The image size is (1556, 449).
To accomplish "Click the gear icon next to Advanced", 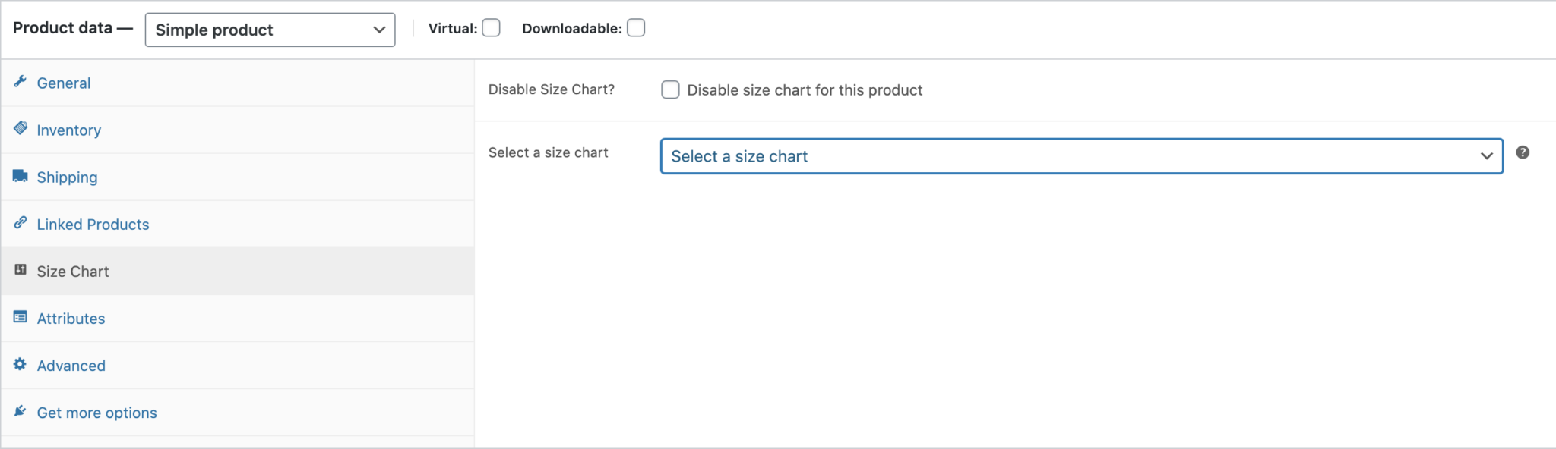I will pyautogui.click(x=21, y=365).
